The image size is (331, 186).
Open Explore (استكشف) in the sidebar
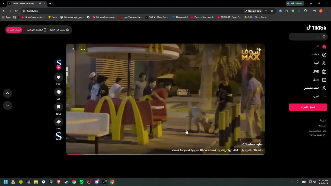(318, 55)
